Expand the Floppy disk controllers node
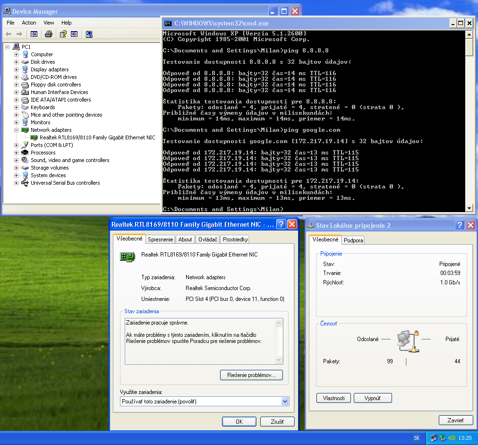The image size is (478, 445). 17,85
